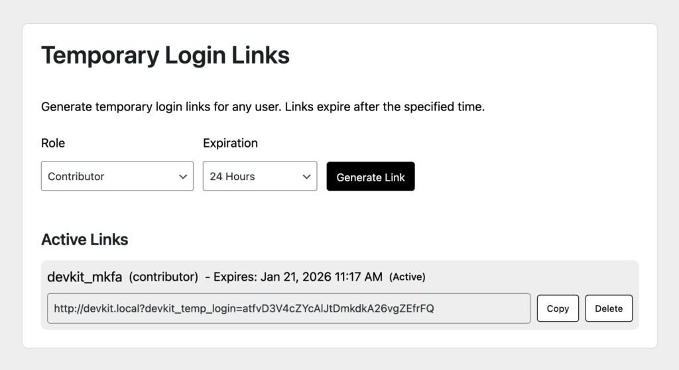Click the Expiration field label
Image resolution: width=679 pixels, height=370 pixels.
(x=230, y=143)
